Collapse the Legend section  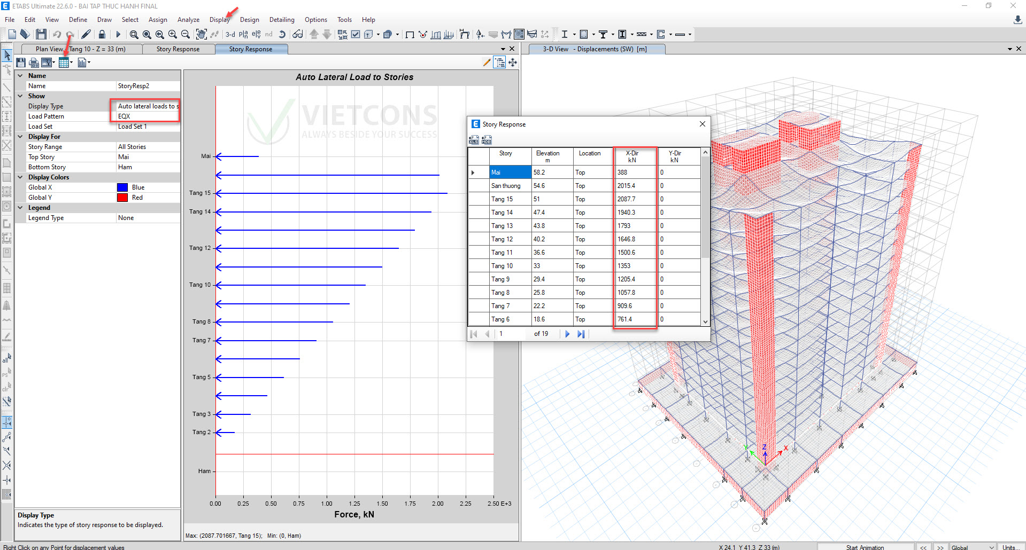(20, 208)
